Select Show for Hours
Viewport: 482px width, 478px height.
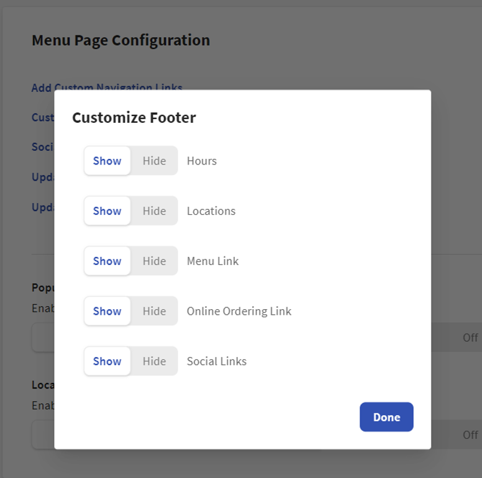click(107, 161)
